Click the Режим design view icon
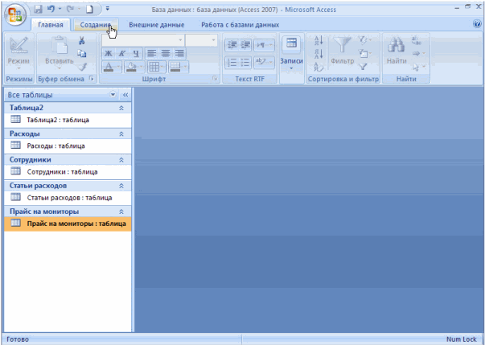This screenshot has height=345, width=485. [x=18, y=46]
